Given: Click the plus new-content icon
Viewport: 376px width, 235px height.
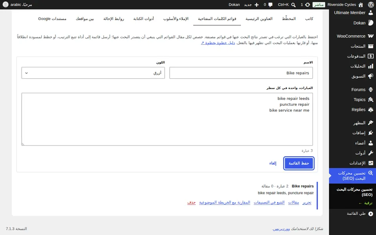Looking at the screenshot, I should pyautogui.click(x=257, y=5).
